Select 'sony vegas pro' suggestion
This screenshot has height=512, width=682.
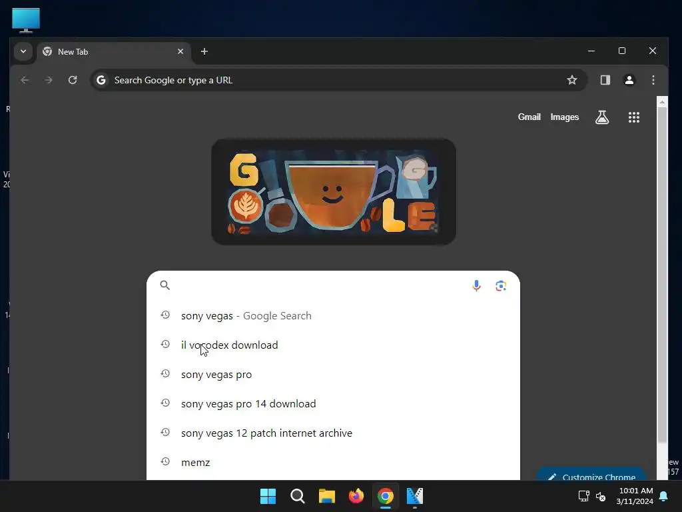click(x=333, y=375)
